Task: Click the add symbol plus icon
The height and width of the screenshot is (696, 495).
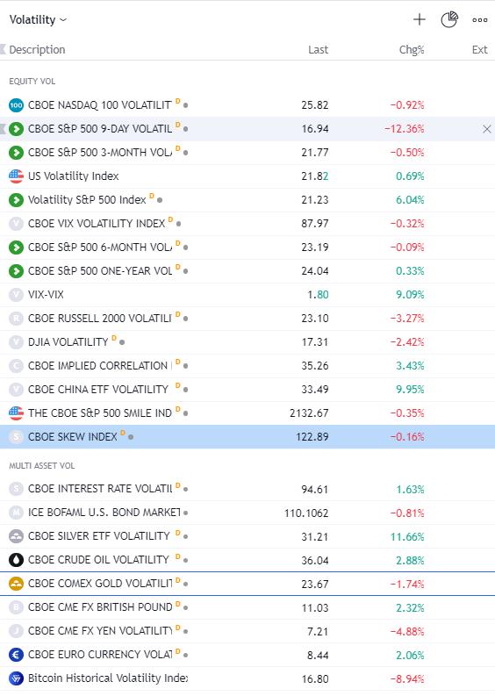Action: (x=420, y=19)
